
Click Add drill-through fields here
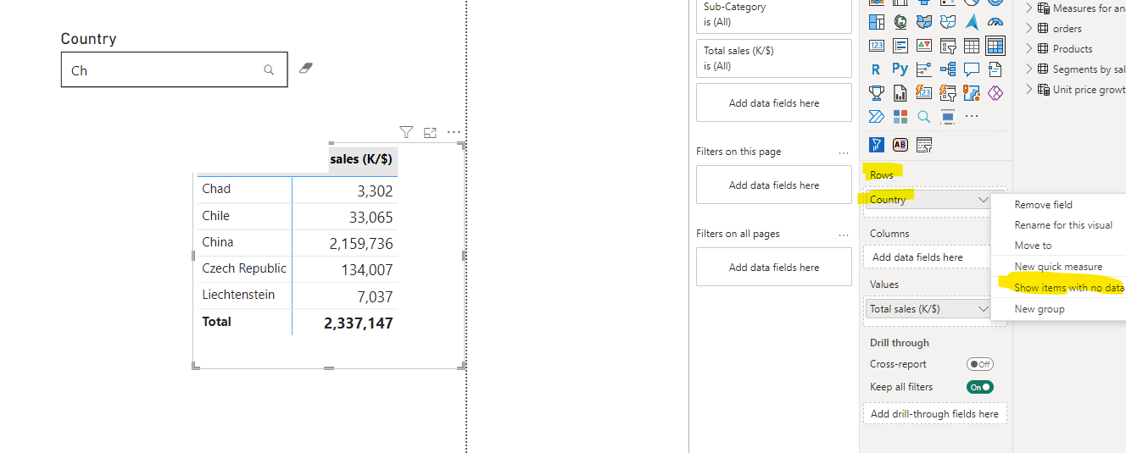click(x=934, y=414)
